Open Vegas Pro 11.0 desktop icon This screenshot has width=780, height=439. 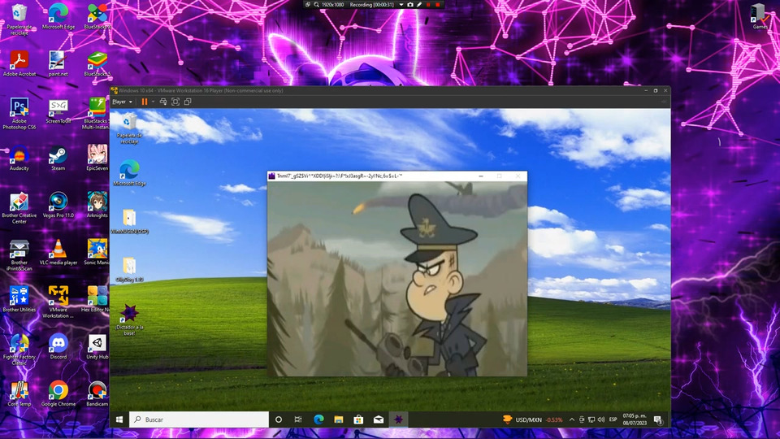[x=58, y=205]
